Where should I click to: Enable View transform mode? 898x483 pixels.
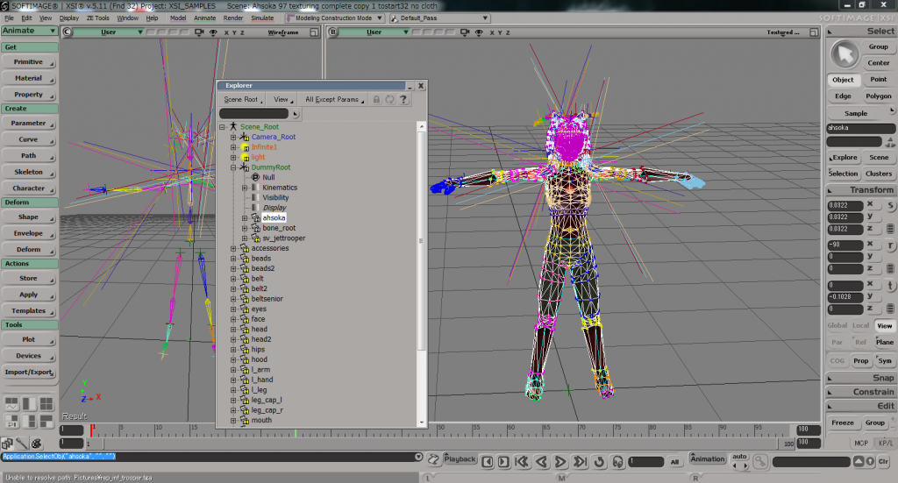pos(885,325)
